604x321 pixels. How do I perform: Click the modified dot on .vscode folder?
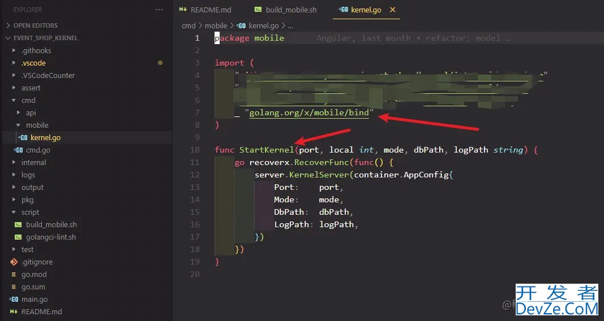coord(160,63)
